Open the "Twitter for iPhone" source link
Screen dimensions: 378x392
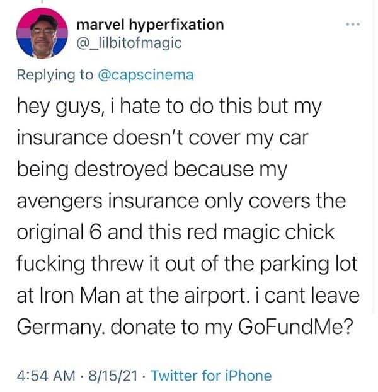click(x=212, y=376)
